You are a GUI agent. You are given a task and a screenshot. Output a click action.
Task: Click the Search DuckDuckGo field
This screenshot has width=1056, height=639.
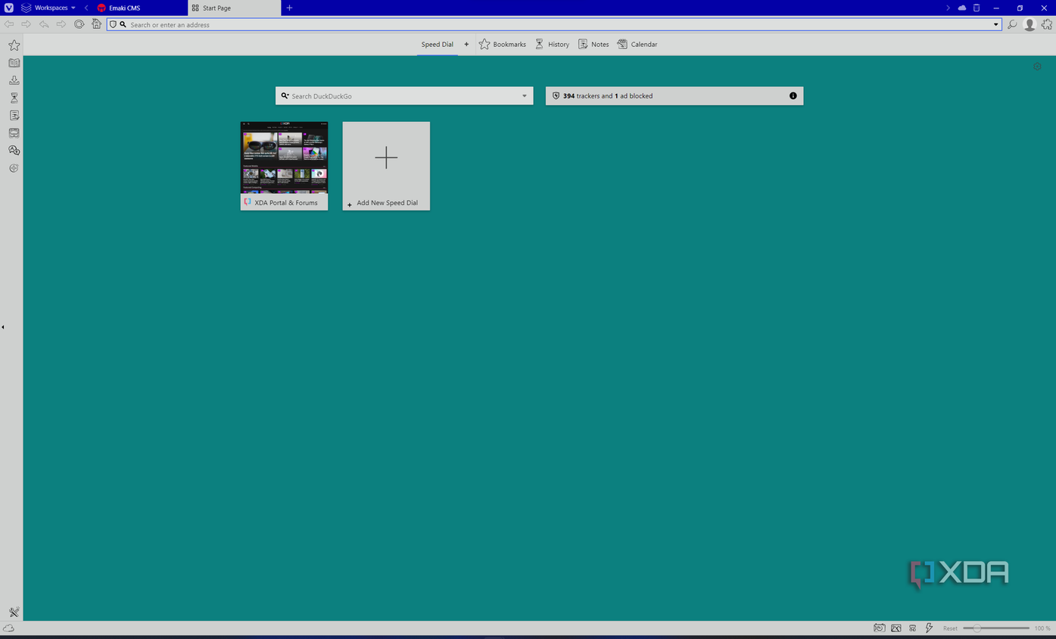pos(404,96)
